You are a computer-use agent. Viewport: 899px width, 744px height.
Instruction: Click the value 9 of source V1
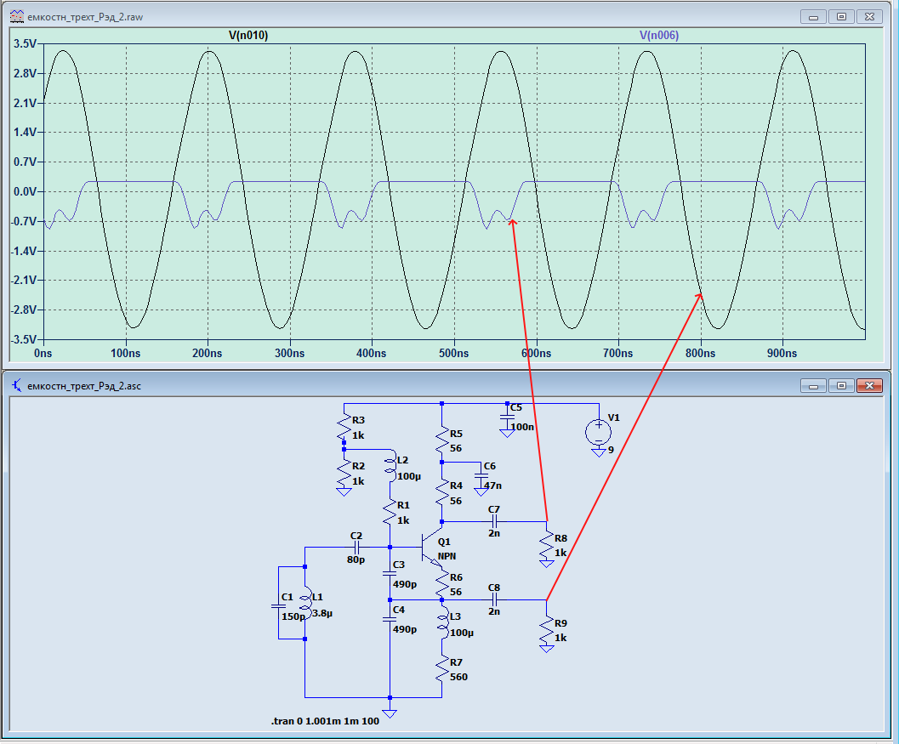612,450
